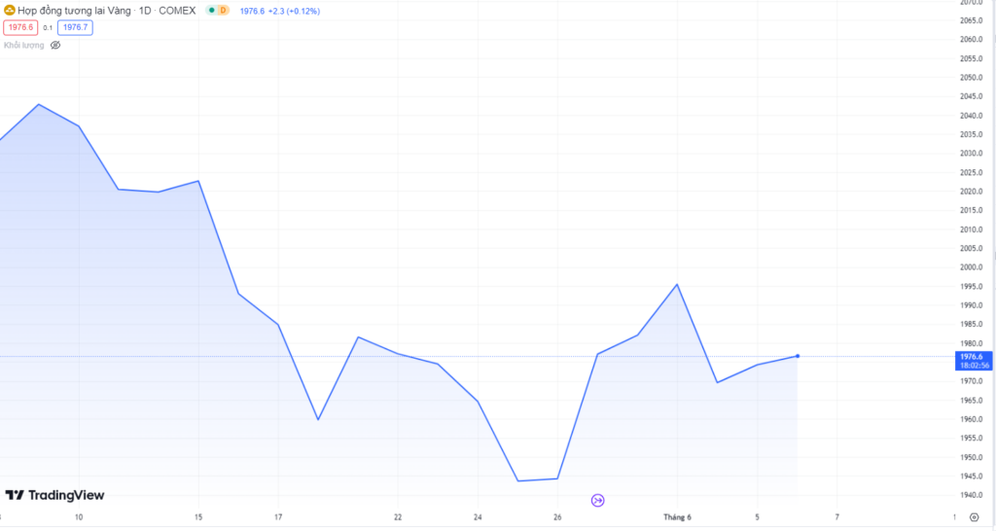
Task: Open chart settings gear in bottom-right corner
Action: tap(974, 516)
